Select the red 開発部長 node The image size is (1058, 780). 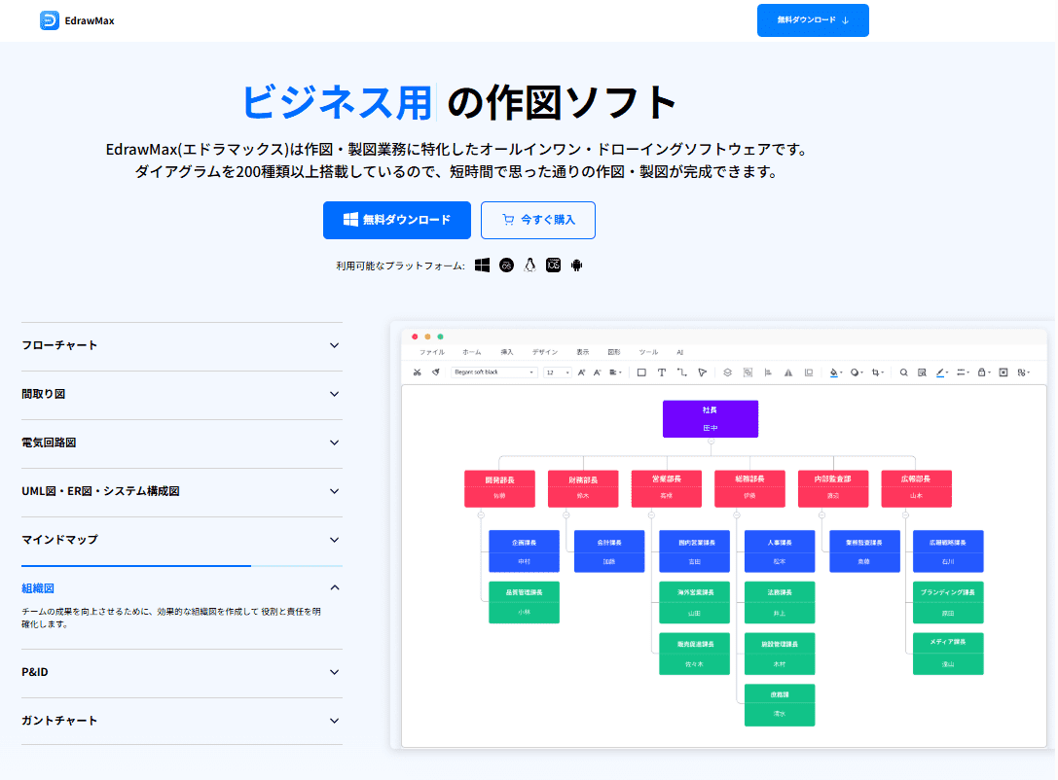coord(499,488)
